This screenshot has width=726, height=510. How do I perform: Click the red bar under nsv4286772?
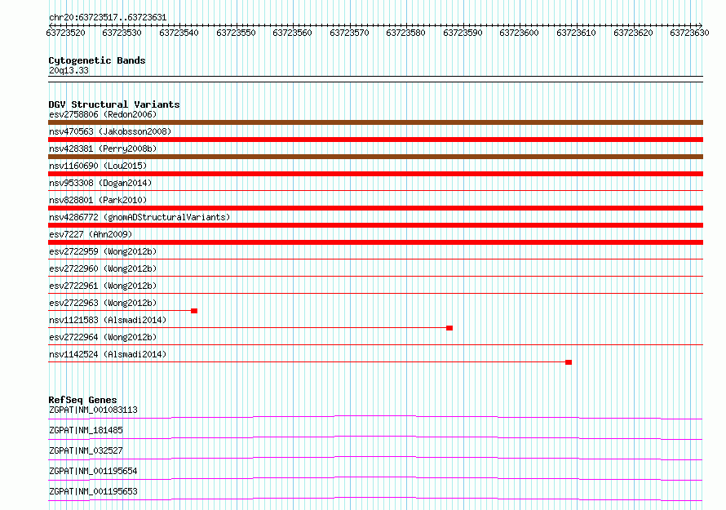[x=375, y=225]
